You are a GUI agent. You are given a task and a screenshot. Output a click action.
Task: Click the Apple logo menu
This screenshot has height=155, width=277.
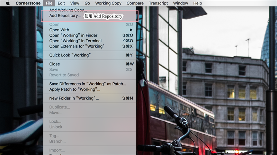click(8, 3)
